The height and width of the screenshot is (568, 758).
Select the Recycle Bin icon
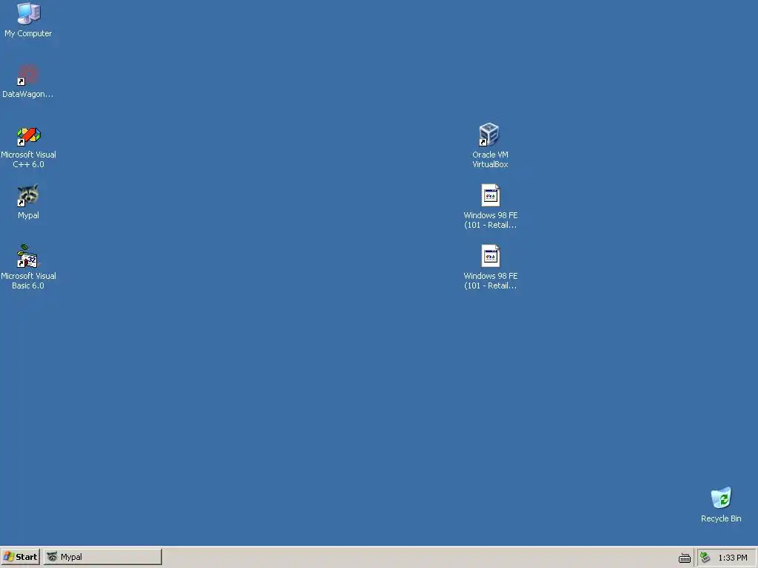(721, 498)
